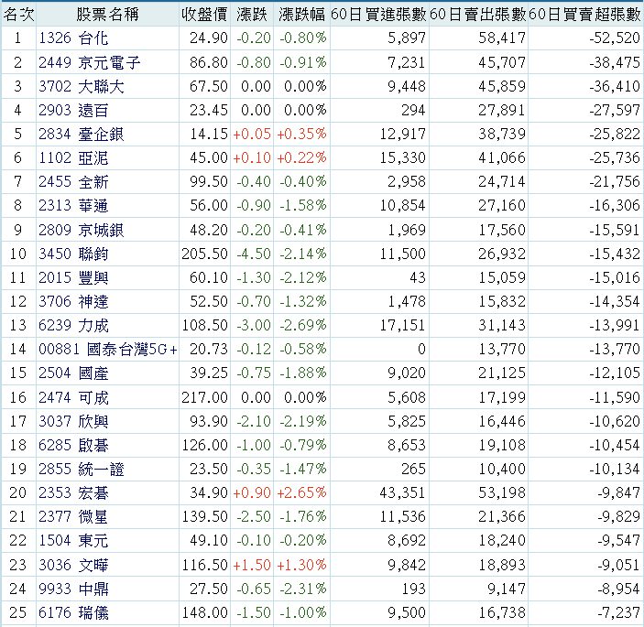This screenshot has width=644, height=627.
Task: Click rank number 10
Action: (x=17, y=254)
